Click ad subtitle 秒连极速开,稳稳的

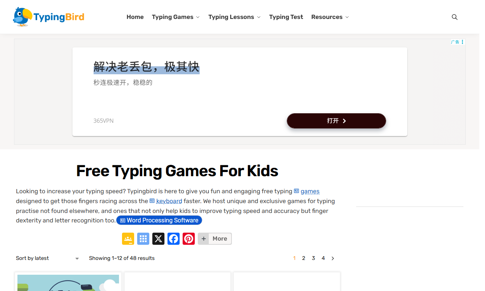coord(123,83)
